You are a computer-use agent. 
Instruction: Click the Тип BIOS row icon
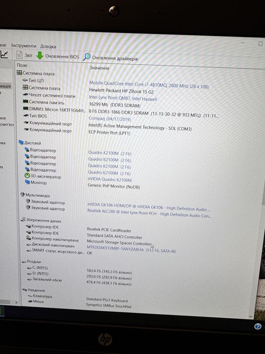tap(26, 115)
